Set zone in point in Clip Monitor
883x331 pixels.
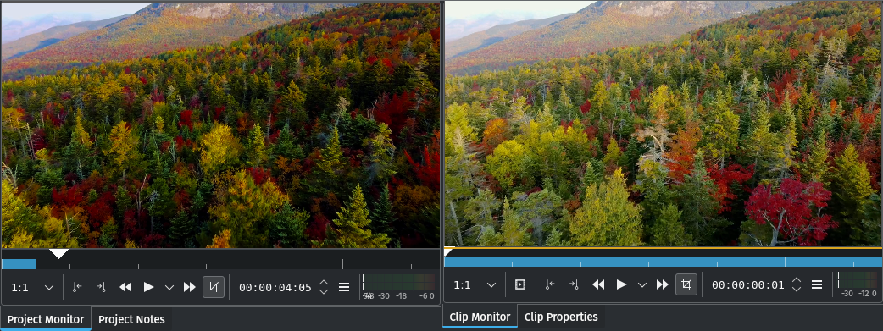click(550, 284)
